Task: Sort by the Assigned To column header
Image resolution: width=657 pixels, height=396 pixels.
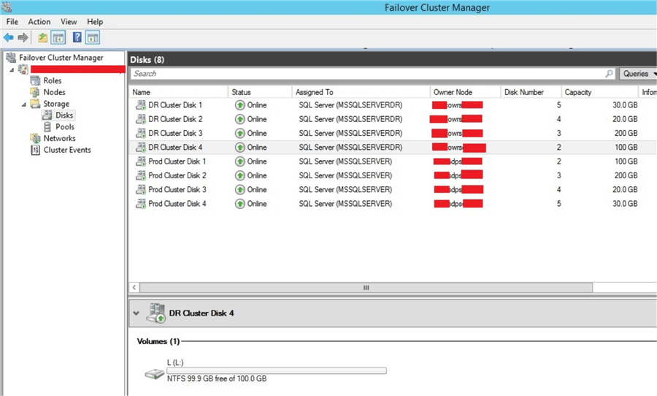Action: 361,92
